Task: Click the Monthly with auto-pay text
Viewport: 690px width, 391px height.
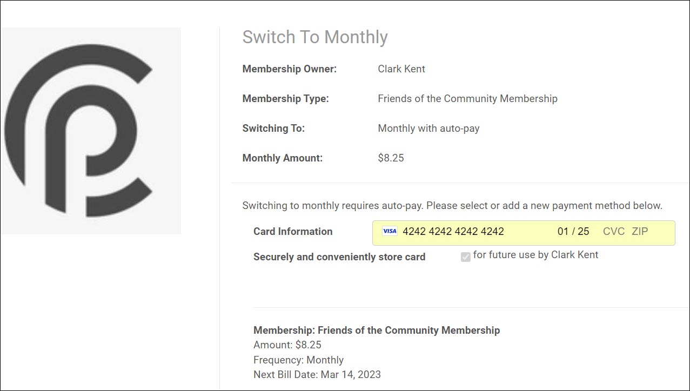Action: coord(428,129)
